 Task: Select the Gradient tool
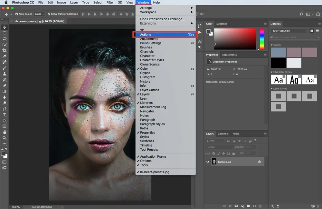tap(4, 91)
